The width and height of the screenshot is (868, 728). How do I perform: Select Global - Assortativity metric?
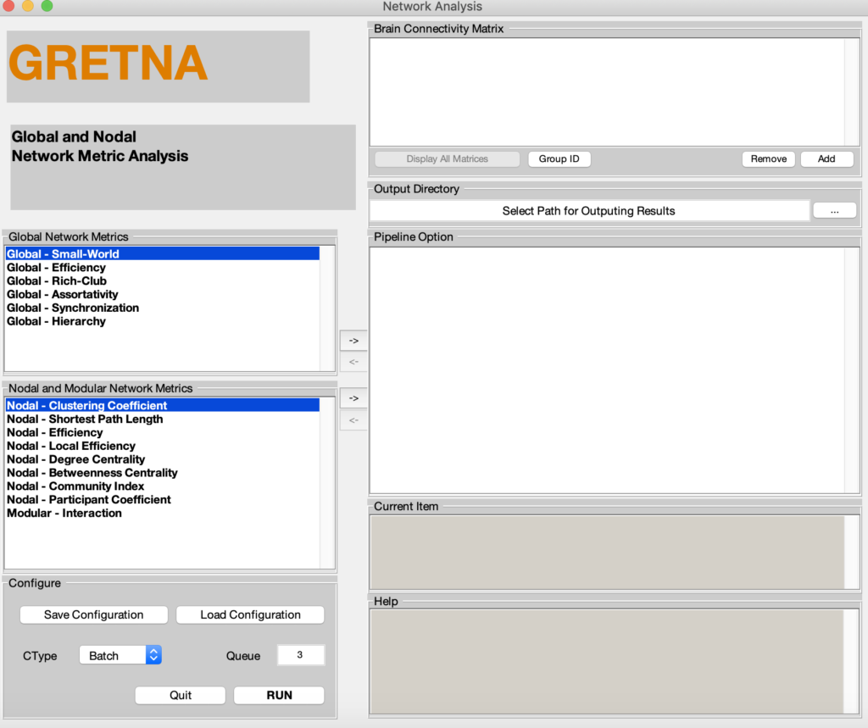tap(163, 295)
